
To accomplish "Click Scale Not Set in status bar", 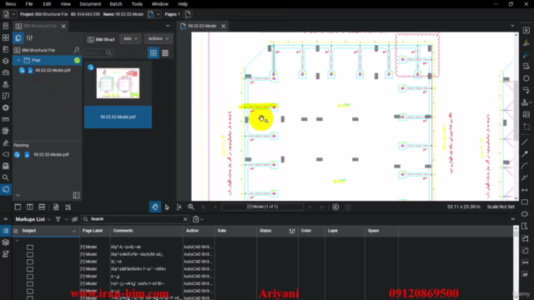I will click(x=501, y=207).
